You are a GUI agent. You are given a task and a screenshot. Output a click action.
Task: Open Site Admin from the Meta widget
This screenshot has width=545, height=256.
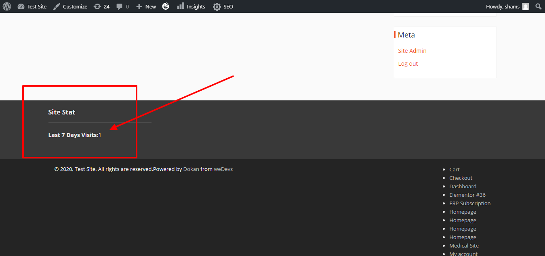pyautogui.click(x=412, y=50)
